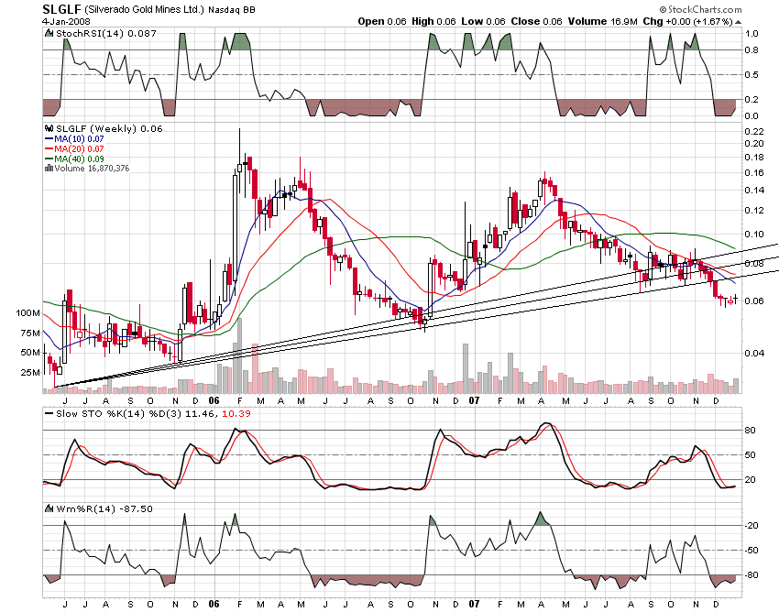Click the '100M' volume axis label

27,313
